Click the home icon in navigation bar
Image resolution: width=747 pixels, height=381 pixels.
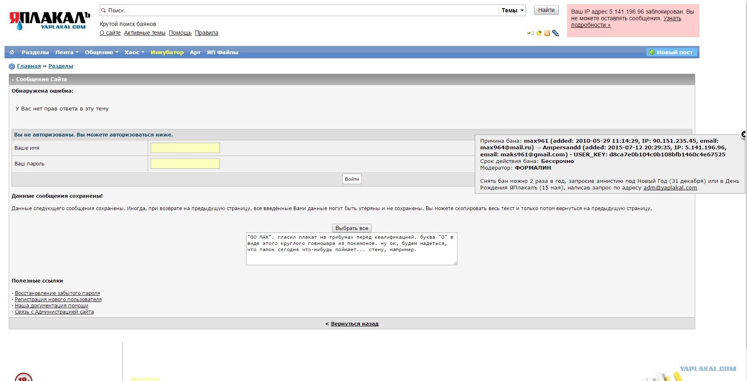click(12, 52)
